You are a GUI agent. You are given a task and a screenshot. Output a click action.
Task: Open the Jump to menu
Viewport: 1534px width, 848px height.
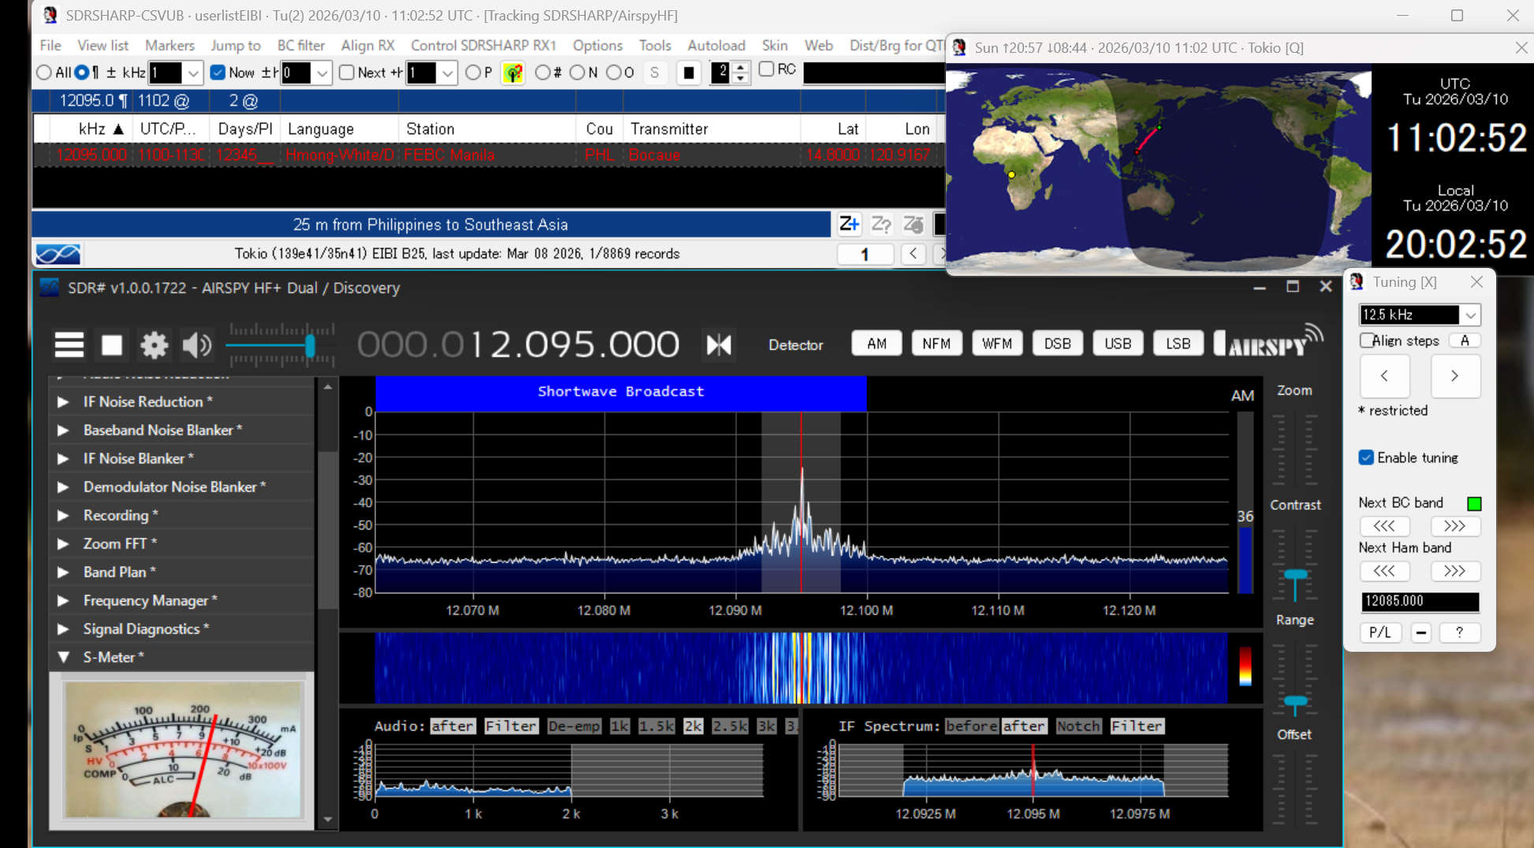(x=235, y=46)
